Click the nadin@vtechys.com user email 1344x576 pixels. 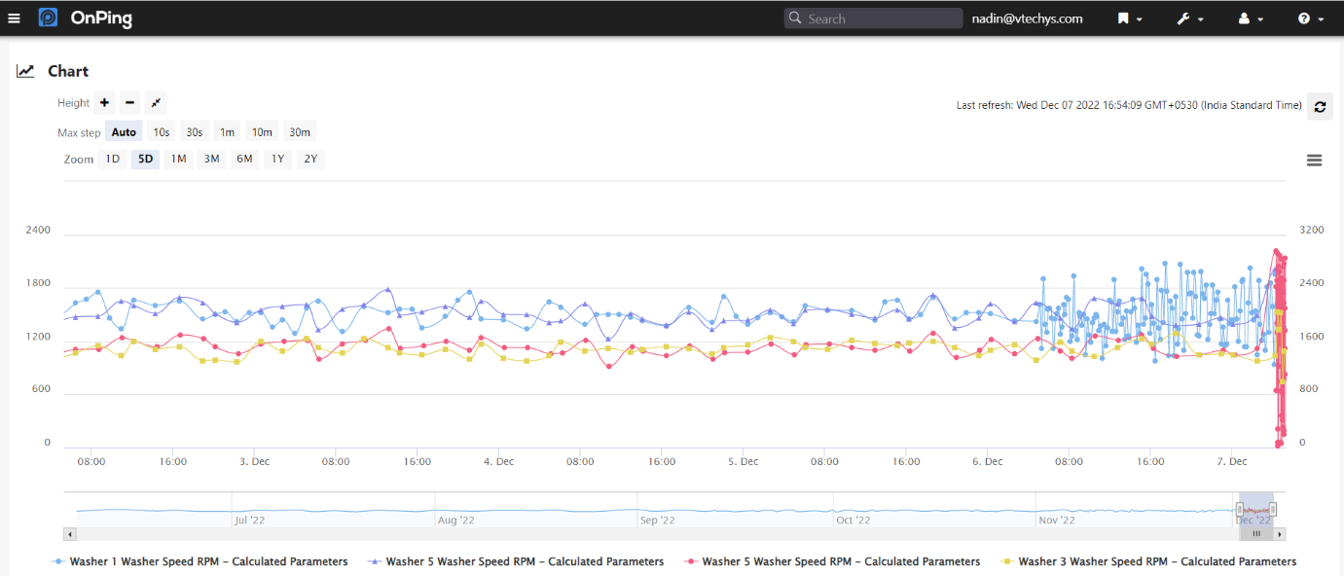pos(1028,18)
